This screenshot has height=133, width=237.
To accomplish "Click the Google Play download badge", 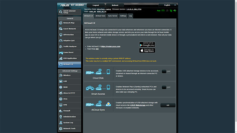I will coord(147,44).
